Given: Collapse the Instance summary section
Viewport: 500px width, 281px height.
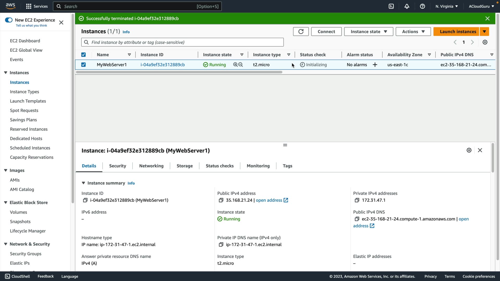Looking at the screenshot, I should pos(83,183).
